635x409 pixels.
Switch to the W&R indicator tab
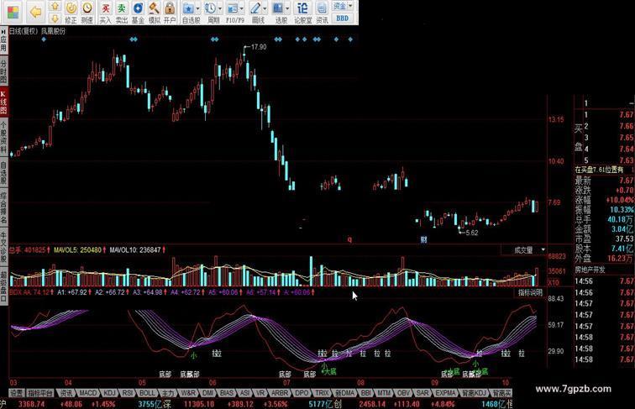188,393
